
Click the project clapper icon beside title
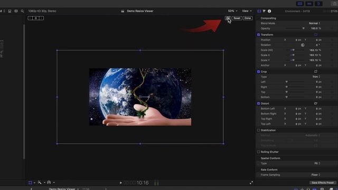coord(123,11)
